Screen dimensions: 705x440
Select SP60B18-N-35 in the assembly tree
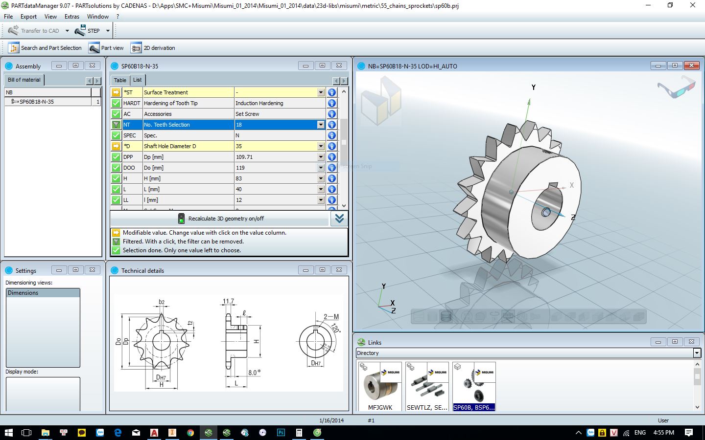[x=37, y=102]
